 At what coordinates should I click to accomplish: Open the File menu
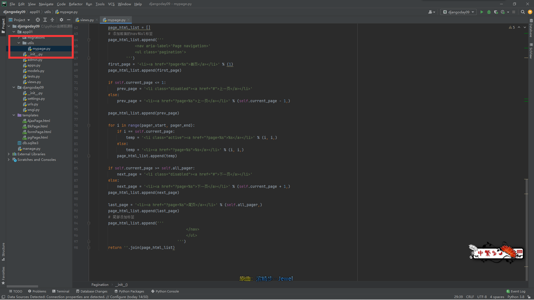[x=12, y=4]
